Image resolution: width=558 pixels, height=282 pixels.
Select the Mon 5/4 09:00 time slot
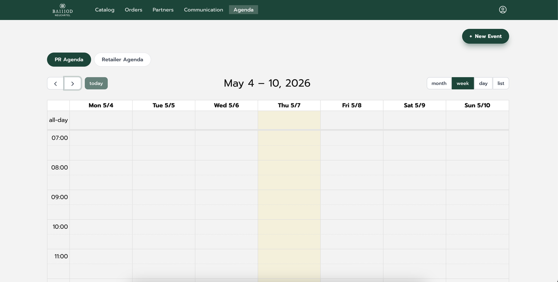[x=101, y=197]
